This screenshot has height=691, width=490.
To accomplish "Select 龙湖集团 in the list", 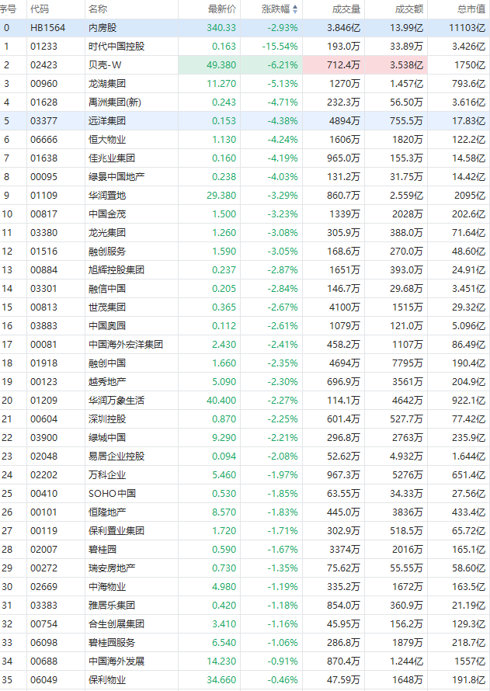I will 107,83.
